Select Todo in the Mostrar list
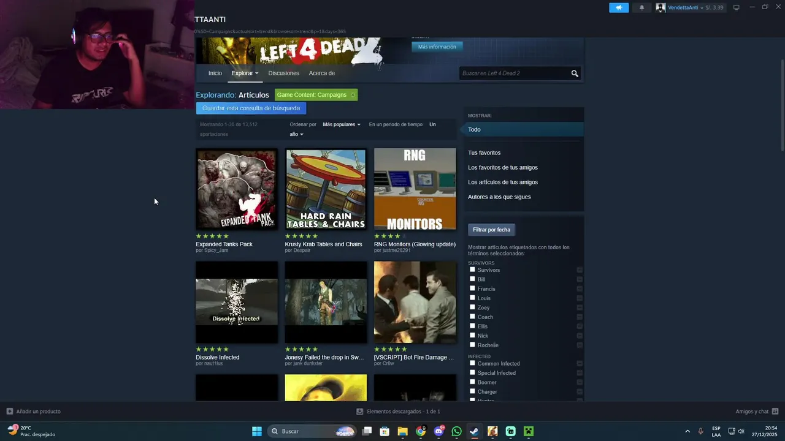This screenshot has width=785, height=441. pyautogui.click(x=522, y=130)
